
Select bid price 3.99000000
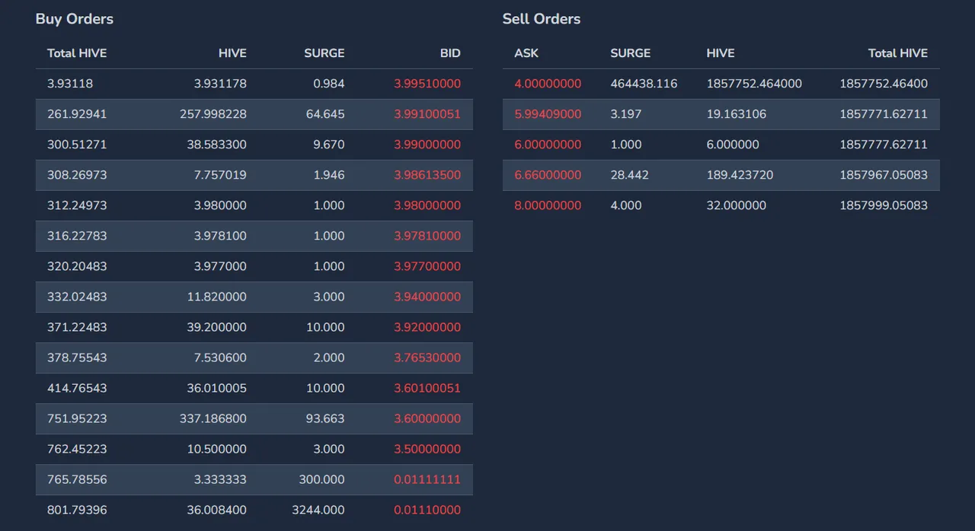coord(427,145)
